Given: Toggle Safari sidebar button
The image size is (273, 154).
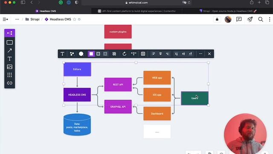Looking at the screenshot, I should click(x=23, y=3).
